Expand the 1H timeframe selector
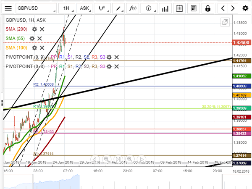 pyautogui.click(x=66, y=8)
